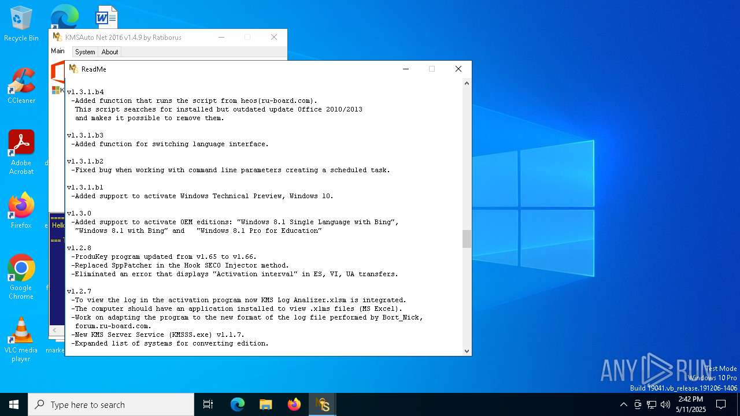Click the v1.3.1.b4 version heading
The height and width of the screenshot is (416, 740).
coord(85,92)
